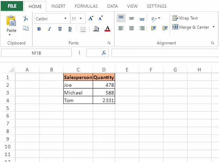The height and width of the screenshot is (162, 219).
Task: Select column C header
Action: 78,70
